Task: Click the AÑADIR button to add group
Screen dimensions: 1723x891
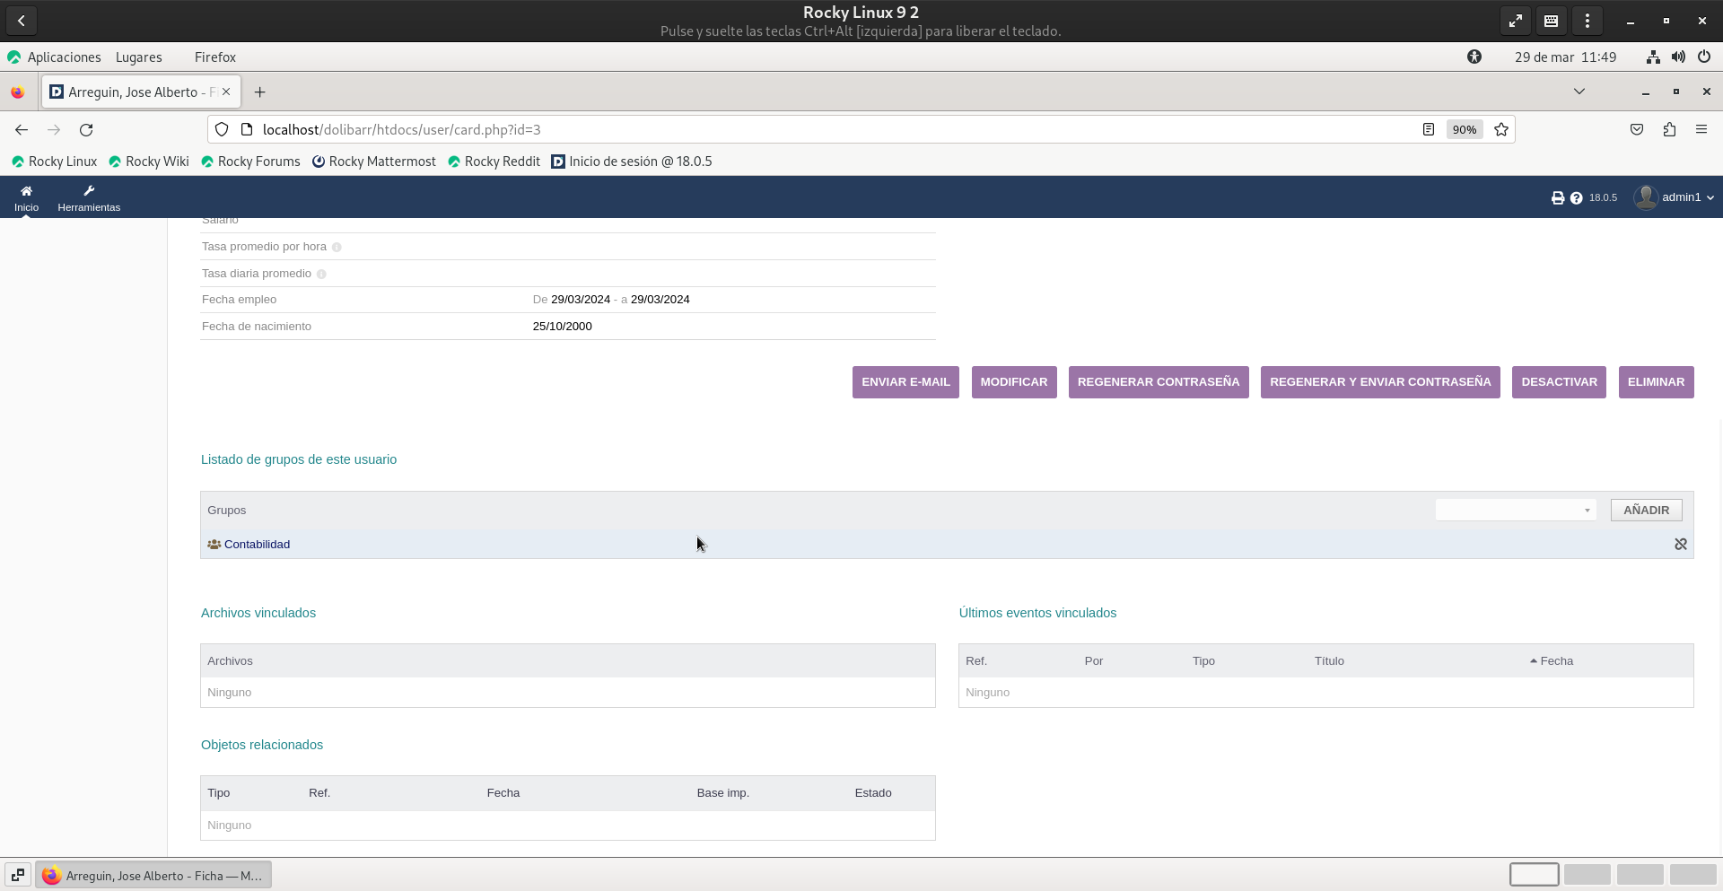Action: (1646, 511)
